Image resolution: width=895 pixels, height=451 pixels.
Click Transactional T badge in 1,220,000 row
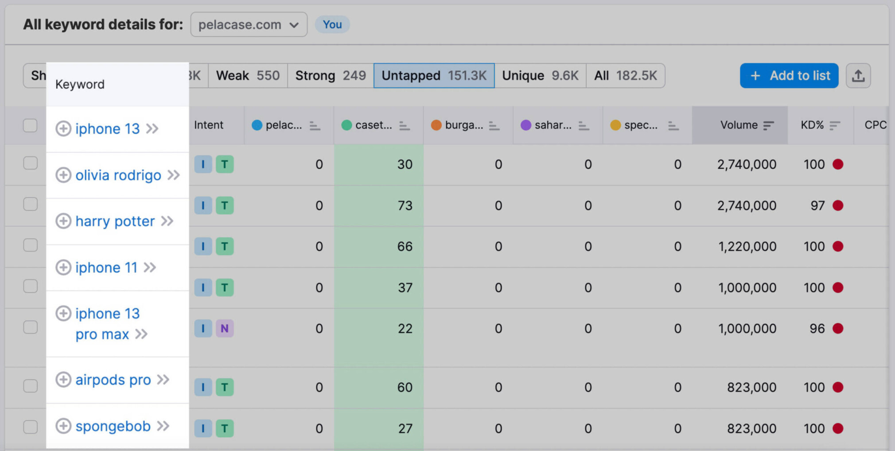tap(225, 246)
